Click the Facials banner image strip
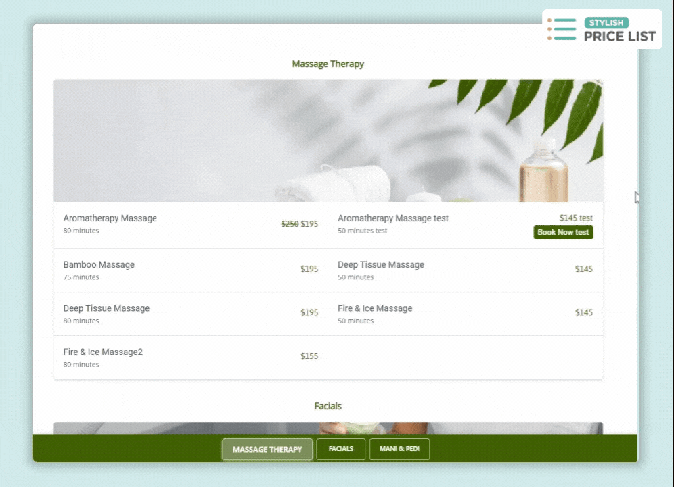 pyautogui.click(x=328, y=428)
